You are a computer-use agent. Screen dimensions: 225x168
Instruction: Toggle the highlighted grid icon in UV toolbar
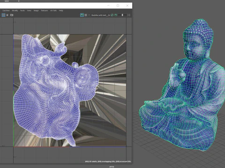click(x=3, y=15)
